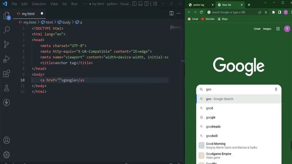Image resolution: width=292 pixels, height=164 pixels.
Task: Split the editor to the right
Action: pyautogui.click(x=172, y=13)
